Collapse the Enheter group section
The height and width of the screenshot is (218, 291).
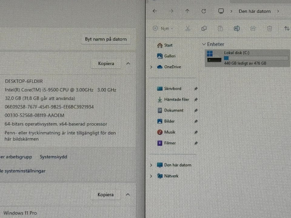point(204,44)
